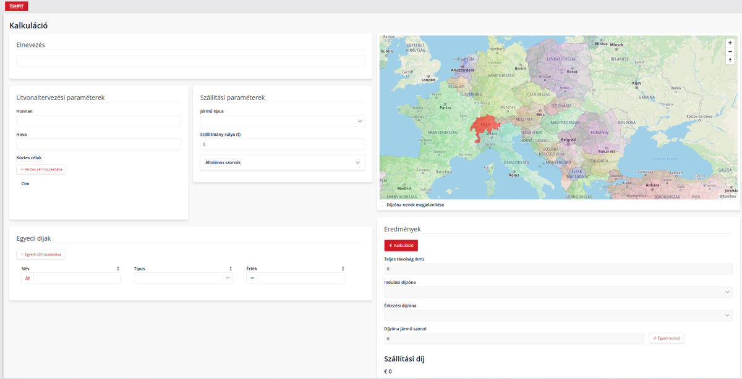Click the Ab text filter icon
Screen dimensions: 742x379
[x=27, y=278]
